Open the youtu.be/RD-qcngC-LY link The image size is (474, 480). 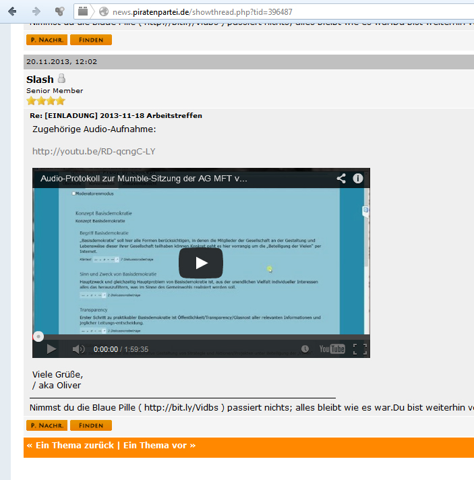tap(94, 151)
